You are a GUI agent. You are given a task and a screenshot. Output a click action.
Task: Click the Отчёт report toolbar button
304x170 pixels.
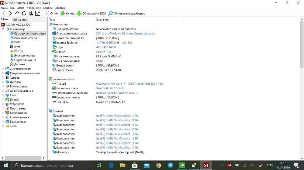51,13
